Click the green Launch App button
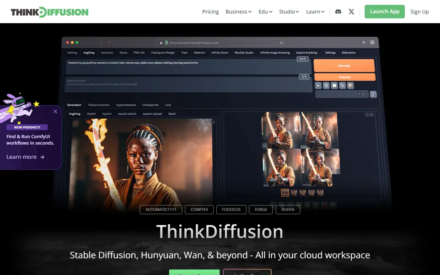The image size is (440, 275). click(x=384, y=12)
